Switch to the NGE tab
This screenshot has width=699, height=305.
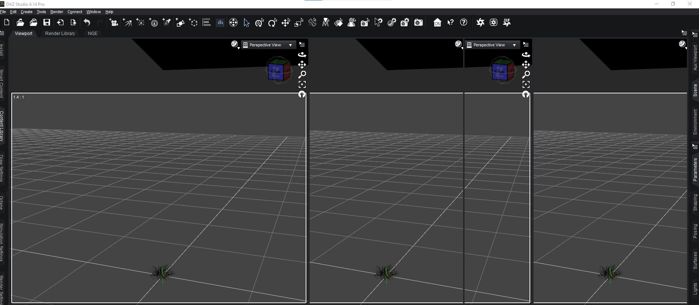pyautogui.click(x=92, y=33)
